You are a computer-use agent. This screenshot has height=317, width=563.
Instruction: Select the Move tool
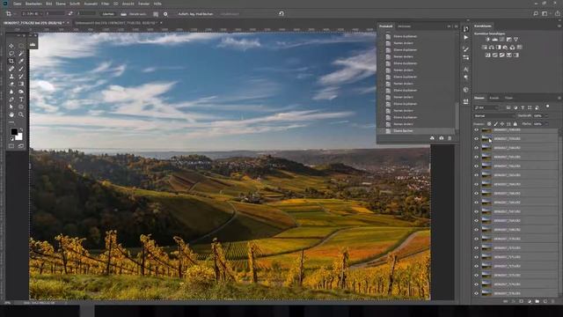point(11,46)
